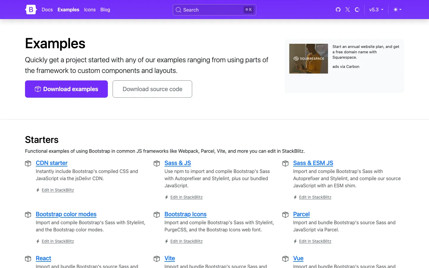The image size is (429, 268).
Task: Edit Bootstrap color modes in StackBlitz
Action: pyautogui.click(x=58, y=241)
